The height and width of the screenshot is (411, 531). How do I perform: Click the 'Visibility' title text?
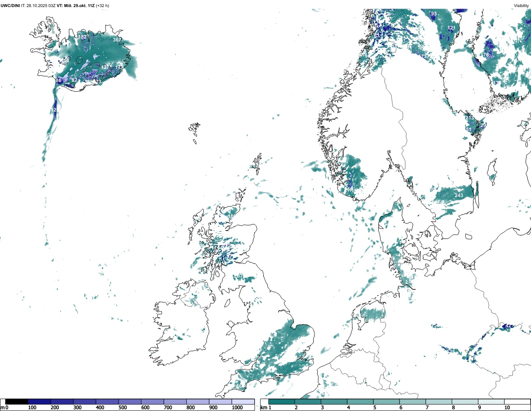(x=521, y=6)
